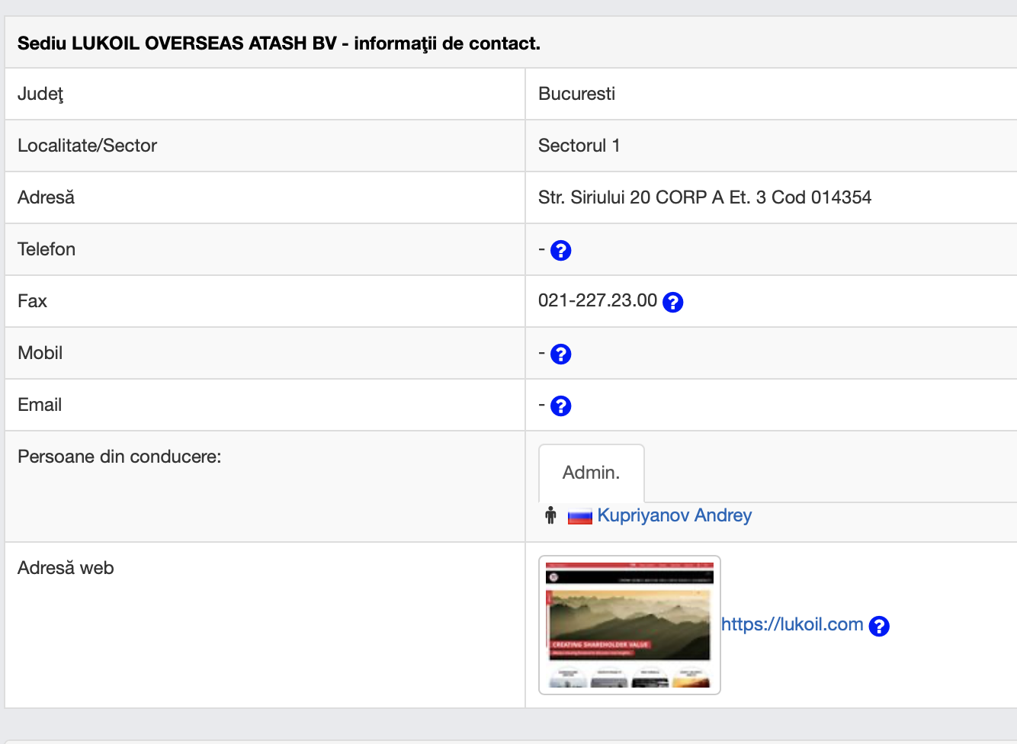Click the help icon beside the fax number
The width and height of the screenshot is (1017, 744).
(x=672, y=302)
